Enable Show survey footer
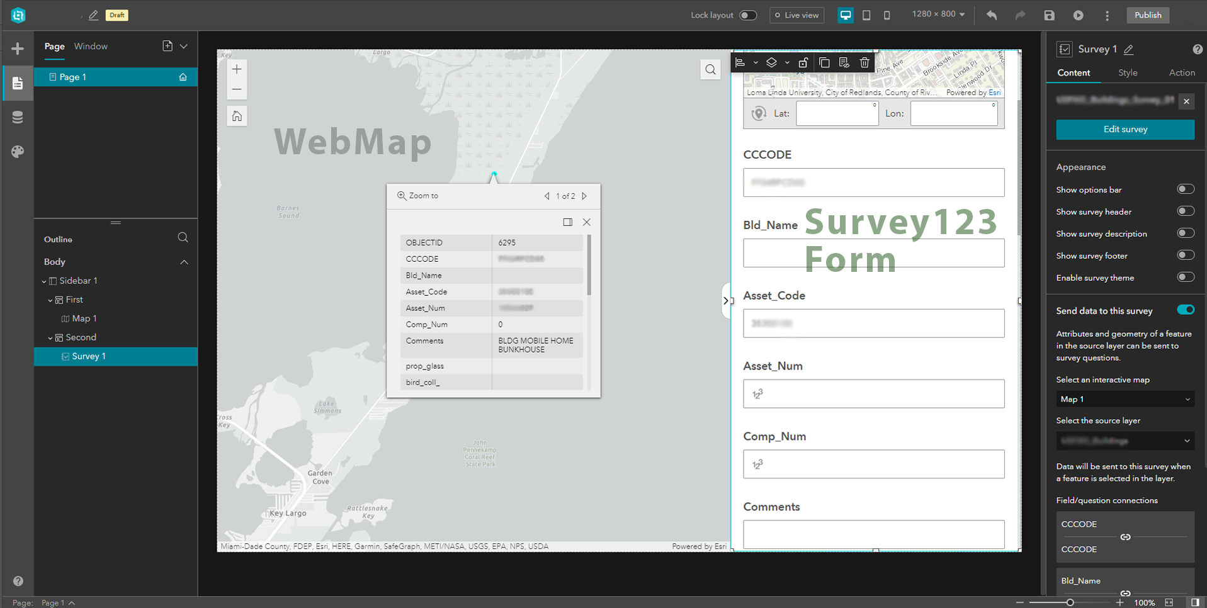 (x=1186, y=256)
